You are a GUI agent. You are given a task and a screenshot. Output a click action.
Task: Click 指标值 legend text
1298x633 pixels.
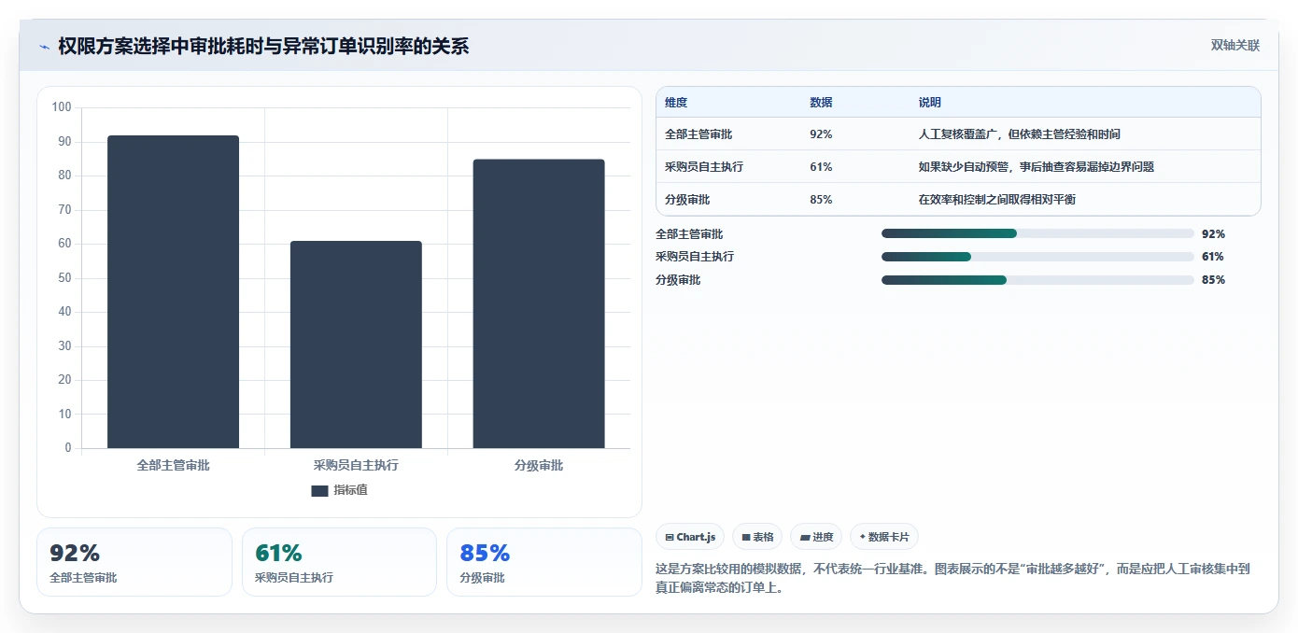pos(351,490)
